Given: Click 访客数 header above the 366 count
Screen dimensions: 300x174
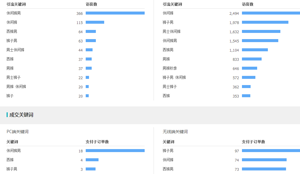Looking at the screenshot, I should pos(91,4).
